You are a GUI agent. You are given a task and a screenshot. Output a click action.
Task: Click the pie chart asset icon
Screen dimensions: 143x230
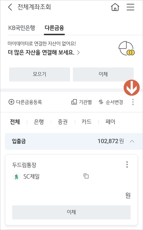pos(126,49)
